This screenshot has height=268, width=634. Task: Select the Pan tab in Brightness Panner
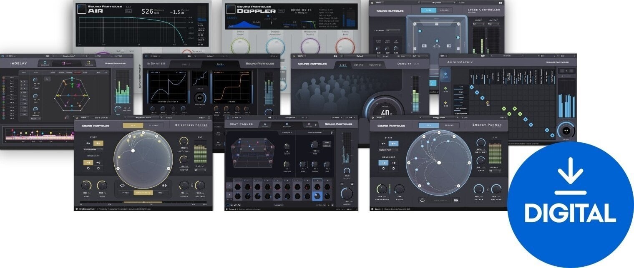pos(133,125)
